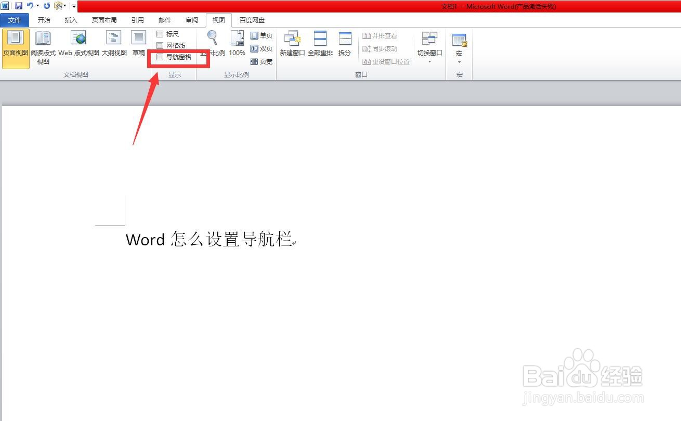
Task: Open the 切换窗口 (Switch Windows) dropdown
Action: [x=429, y=48]
